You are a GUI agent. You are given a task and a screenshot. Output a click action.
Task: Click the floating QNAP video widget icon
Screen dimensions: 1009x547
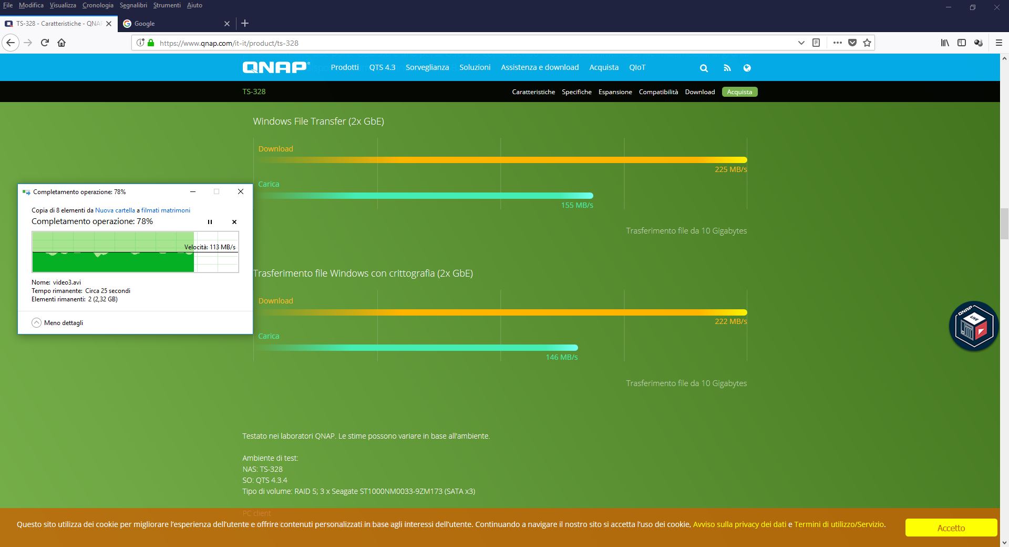[x=973, y=326]
